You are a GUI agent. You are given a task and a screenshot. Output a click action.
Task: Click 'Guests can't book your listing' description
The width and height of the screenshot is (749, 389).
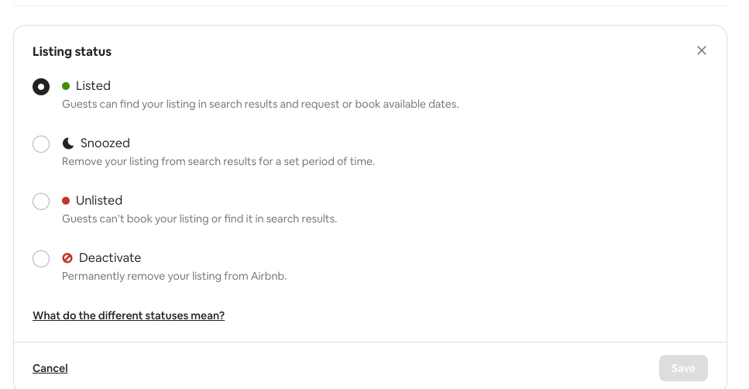click(x=199, y=219)
